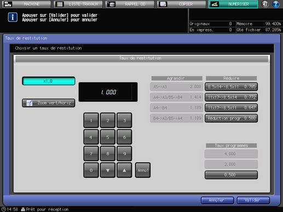The height and width of the screenshot is (212, 283).
Task: Tap keypad digit 9
Action: (124, 153)
